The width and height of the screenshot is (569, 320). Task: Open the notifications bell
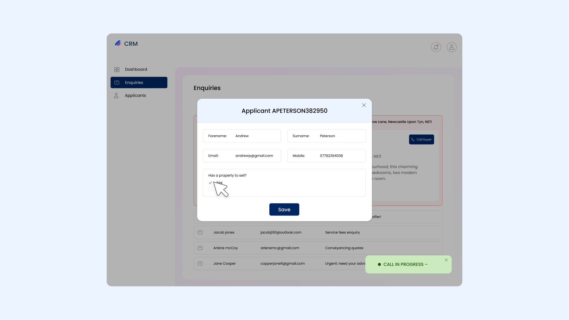436,47
